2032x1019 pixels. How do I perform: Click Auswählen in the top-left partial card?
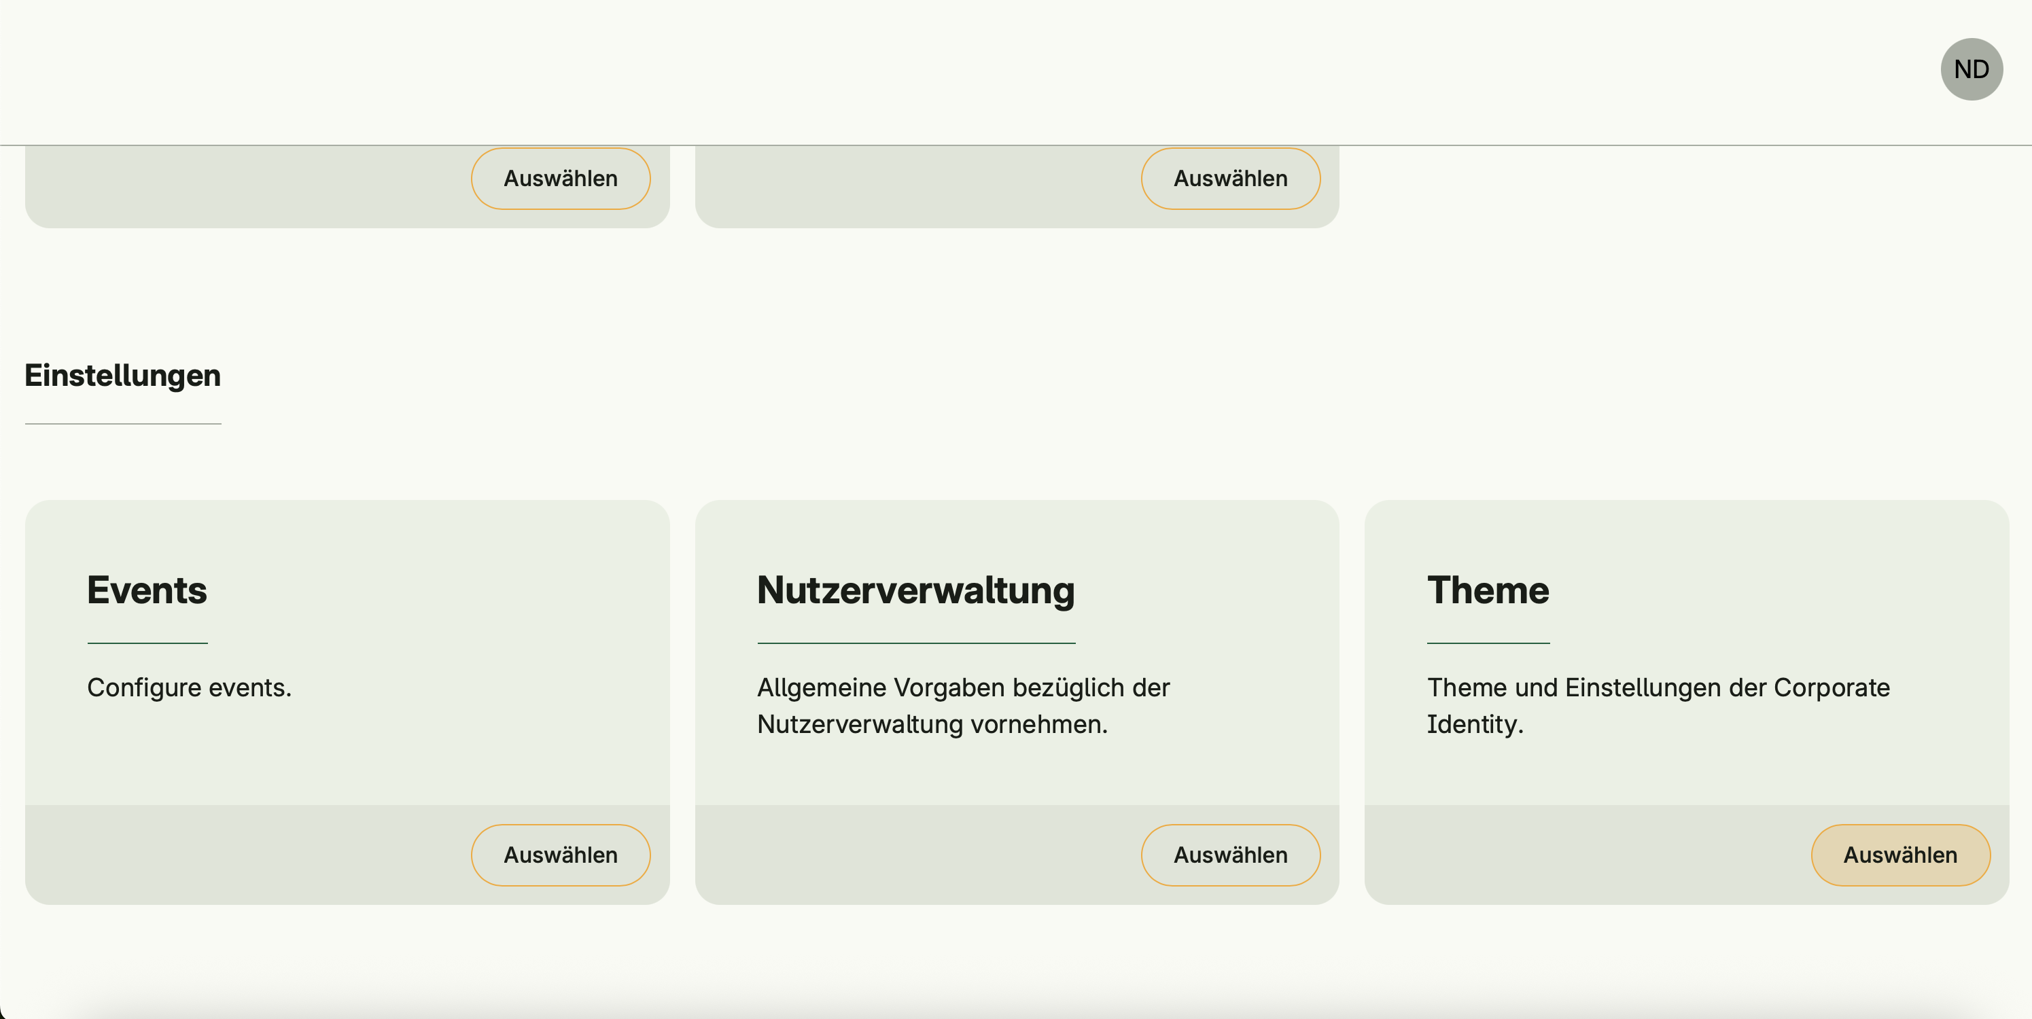(x=560, y=179)
